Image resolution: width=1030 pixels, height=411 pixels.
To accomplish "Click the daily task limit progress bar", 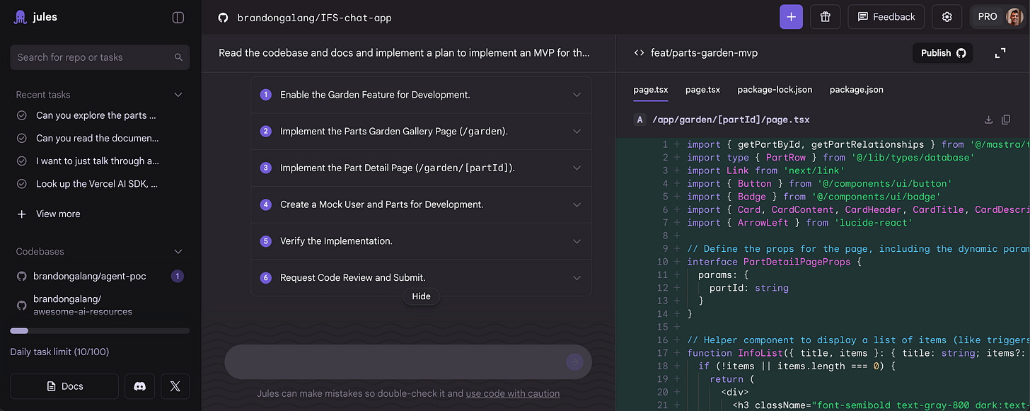I will (100, 330).
